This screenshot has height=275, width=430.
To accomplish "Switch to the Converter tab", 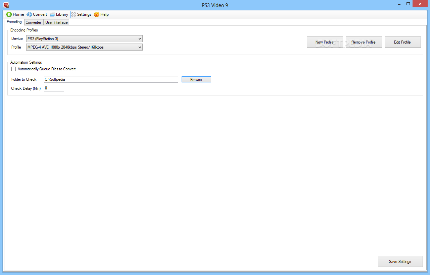I will coord(34,22).
